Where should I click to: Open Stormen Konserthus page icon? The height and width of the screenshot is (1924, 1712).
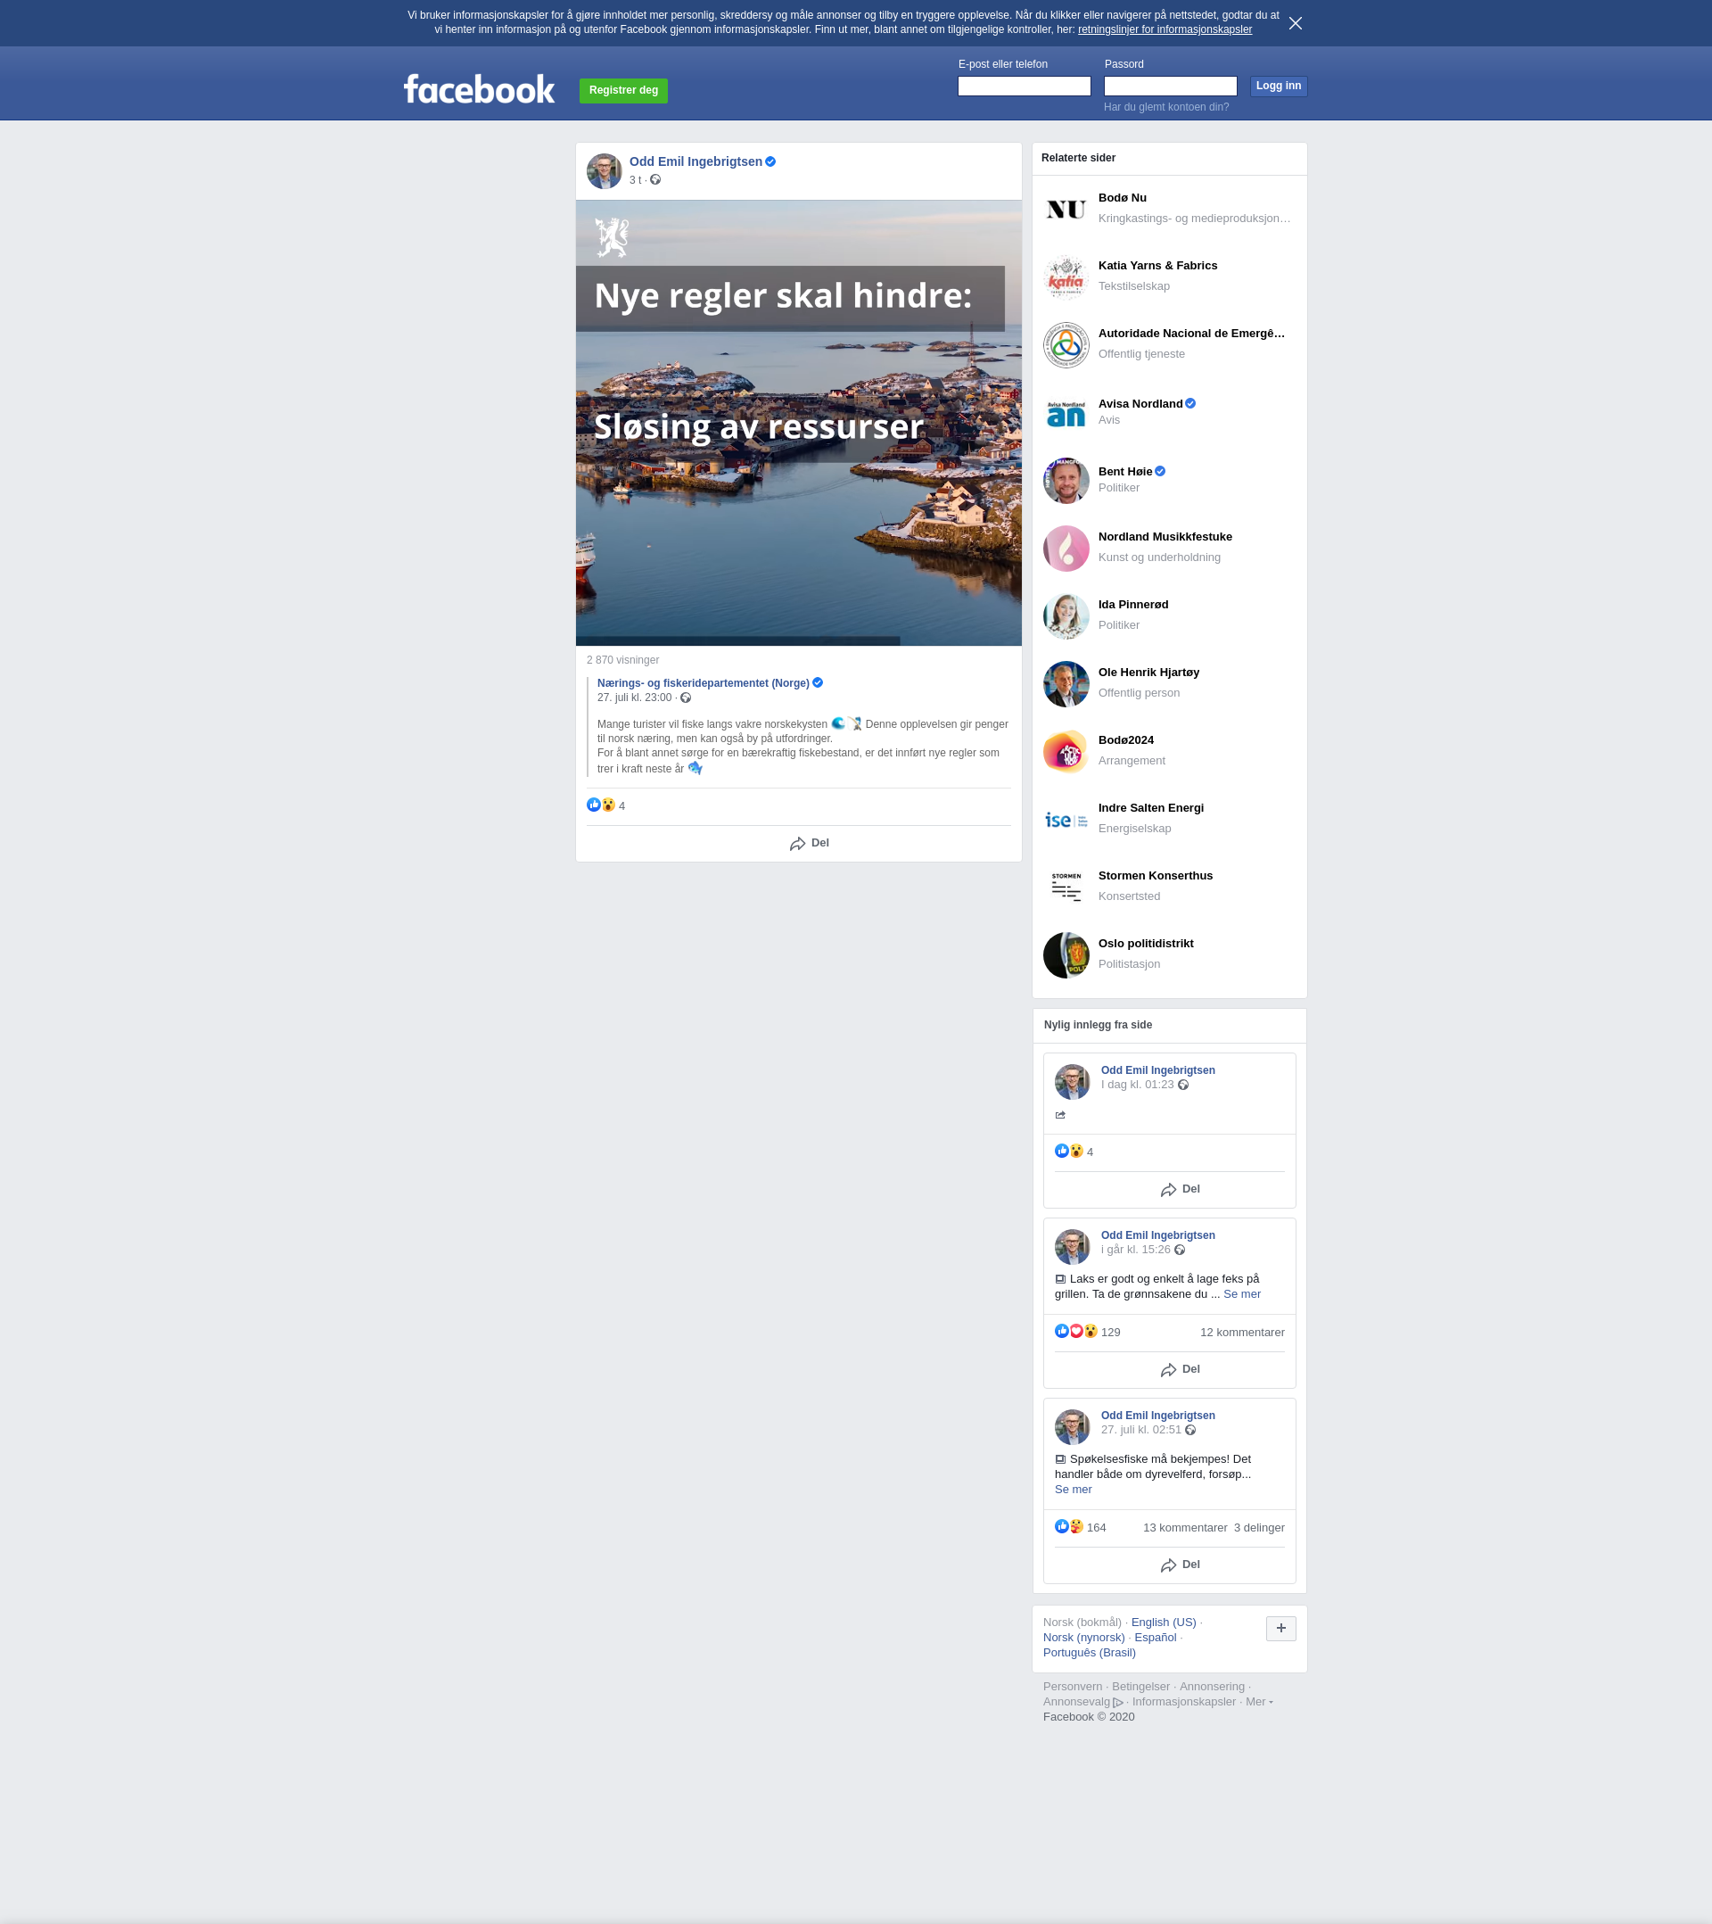click(x=1066, y=887)
